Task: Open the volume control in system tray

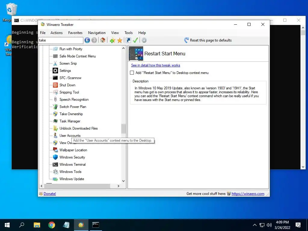Action: tap(269, 225)
